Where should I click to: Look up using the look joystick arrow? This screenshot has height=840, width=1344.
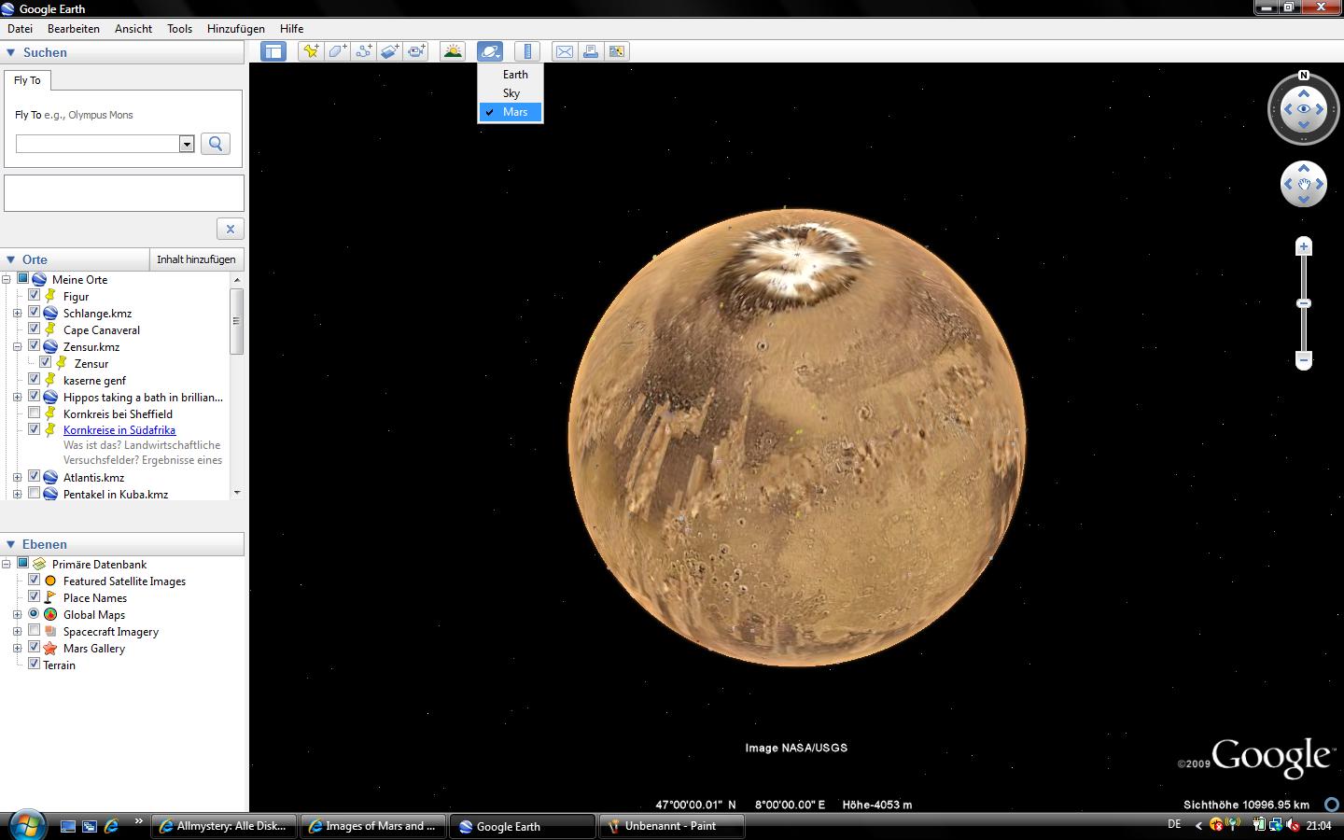click(1304, 93)
